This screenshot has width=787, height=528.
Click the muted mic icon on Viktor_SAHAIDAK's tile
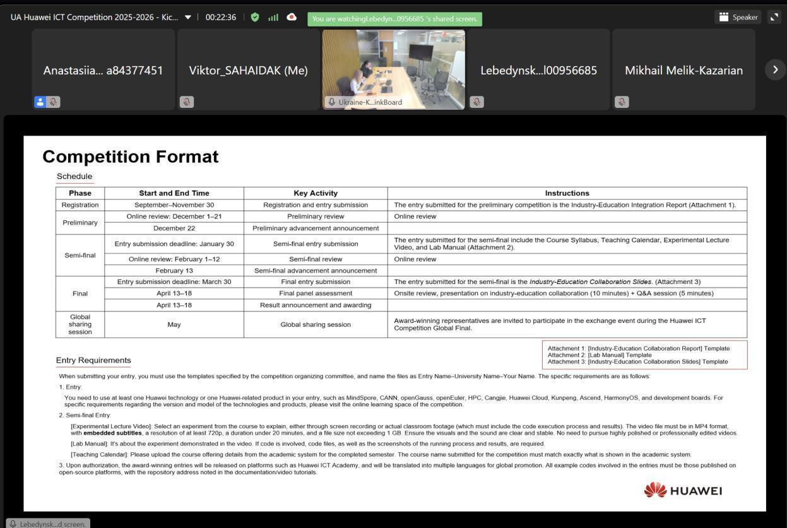click(186, 102)
